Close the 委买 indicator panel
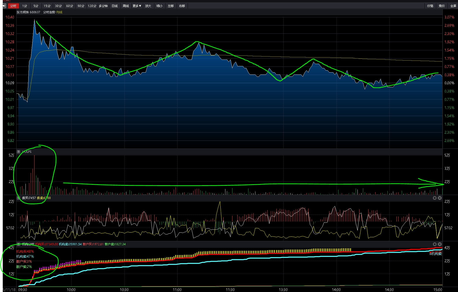The height and width of the screenshot is (292, 458). tap(439, 198)
